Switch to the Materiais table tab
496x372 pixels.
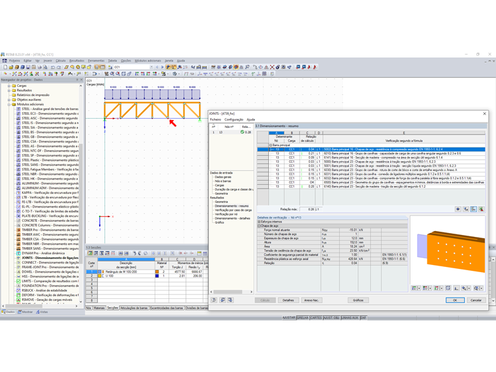click(x=99, y=308)
